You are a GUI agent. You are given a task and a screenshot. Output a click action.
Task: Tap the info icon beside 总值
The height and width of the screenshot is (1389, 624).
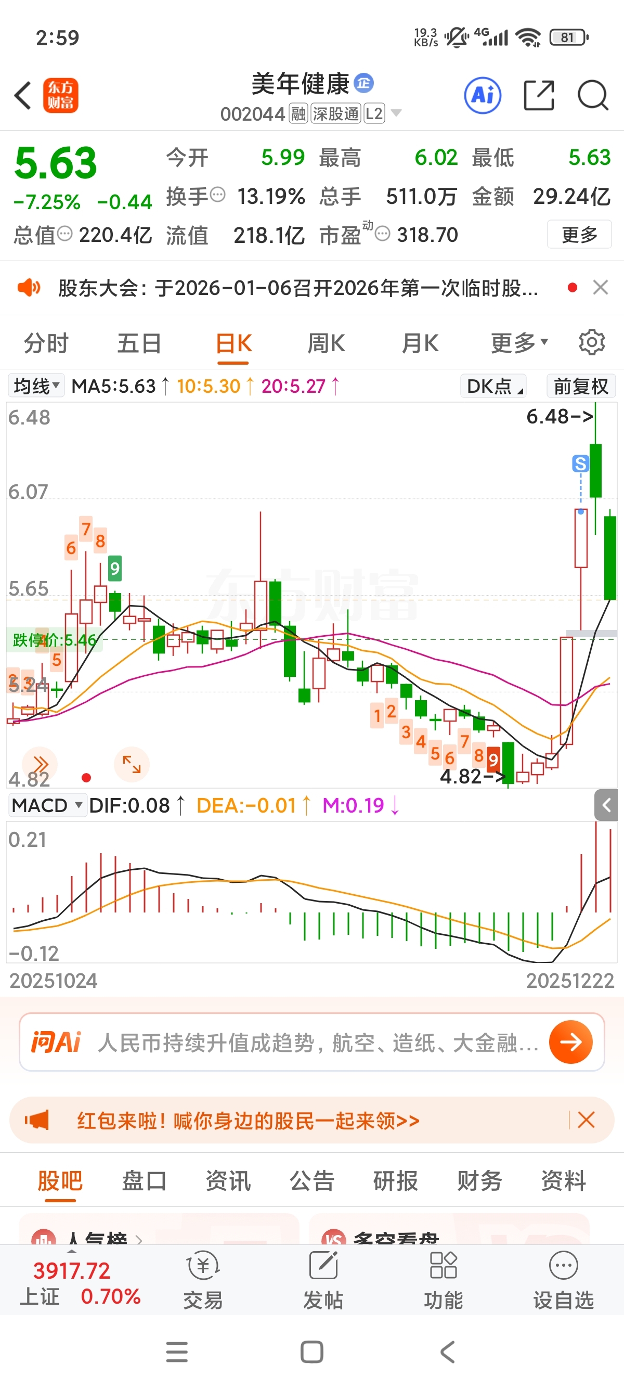[64, 234]
